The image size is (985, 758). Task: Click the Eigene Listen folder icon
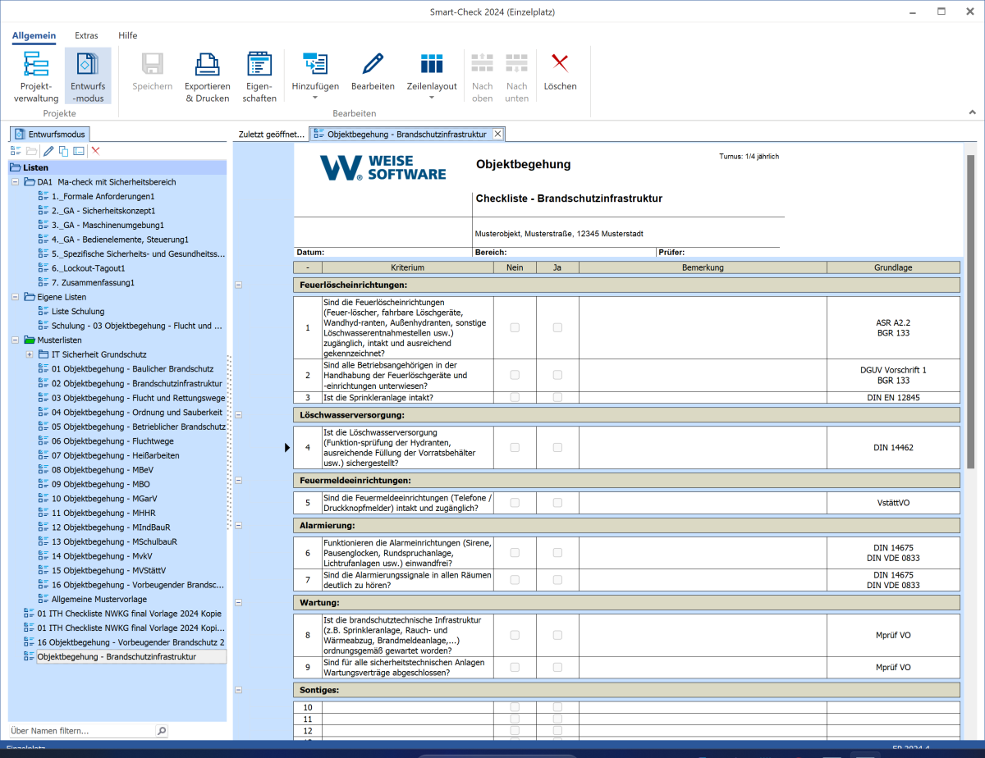pos(30,297)
